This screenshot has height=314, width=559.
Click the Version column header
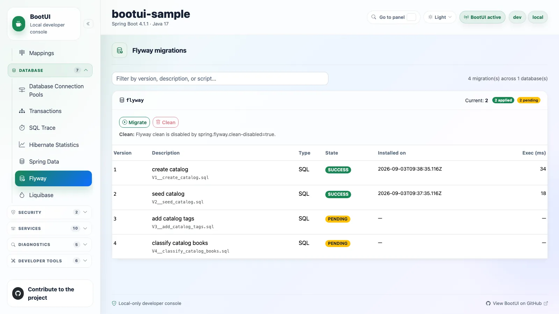[x=123, y=153]
